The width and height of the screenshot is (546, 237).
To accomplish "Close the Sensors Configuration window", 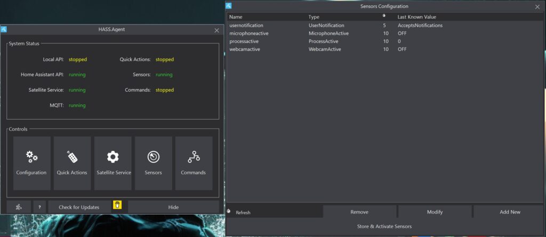I will (x=537, y=6).
